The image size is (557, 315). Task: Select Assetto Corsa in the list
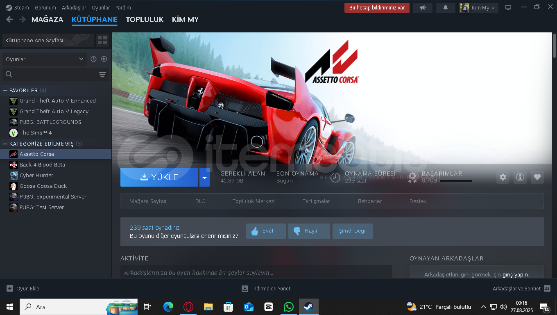click(x=56, y=154)
